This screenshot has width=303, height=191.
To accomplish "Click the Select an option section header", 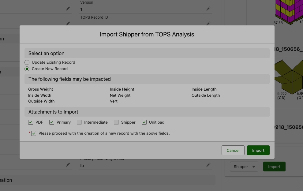I will coord(147,53).
